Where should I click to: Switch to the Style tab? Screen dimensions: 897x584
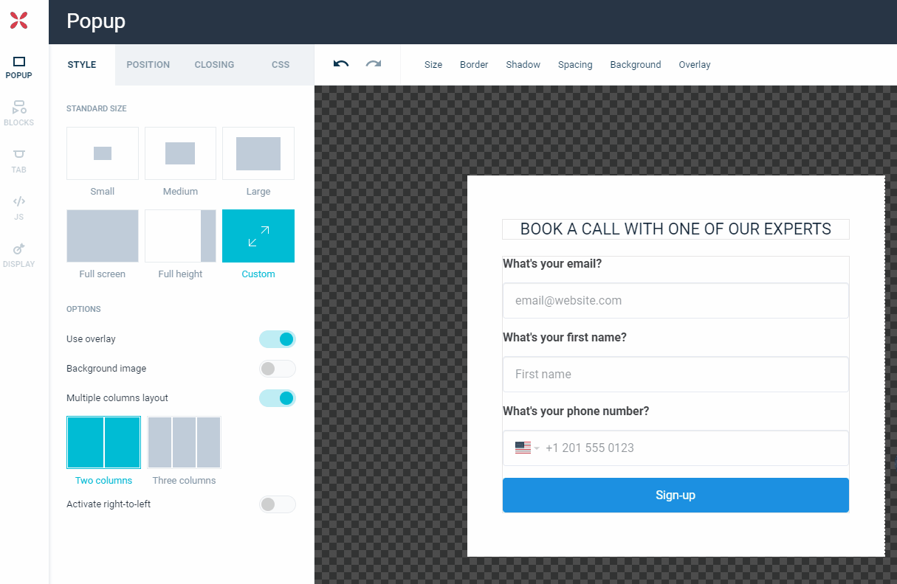[x=82, y=65]
